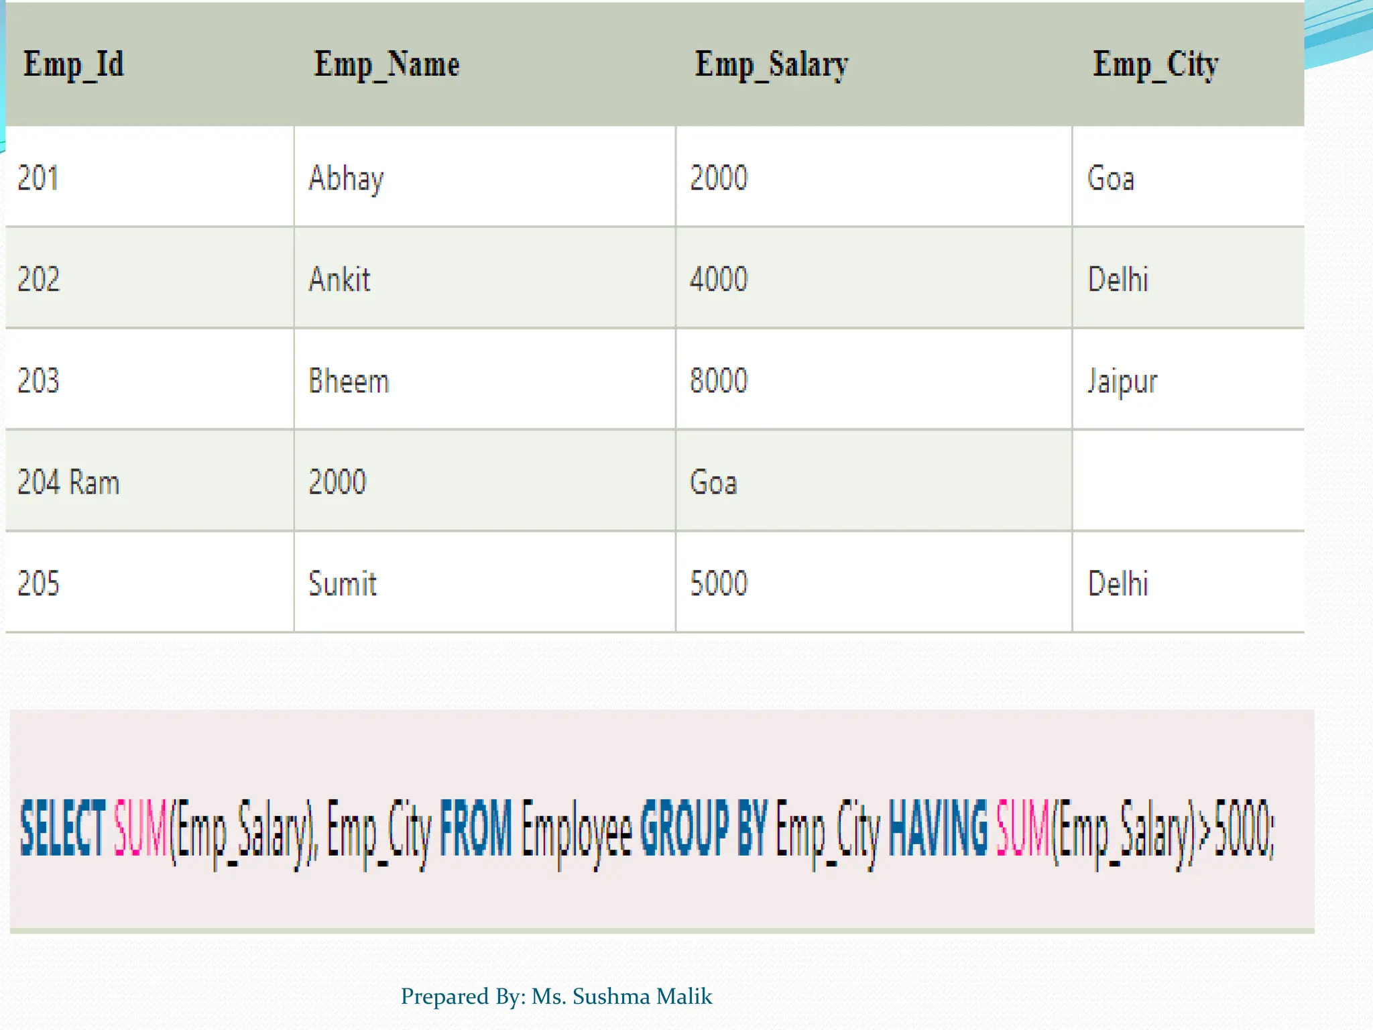Select the 204 Ram cell
Image resolution: width=1373 pixels, height=1030 pixels.
68,482
